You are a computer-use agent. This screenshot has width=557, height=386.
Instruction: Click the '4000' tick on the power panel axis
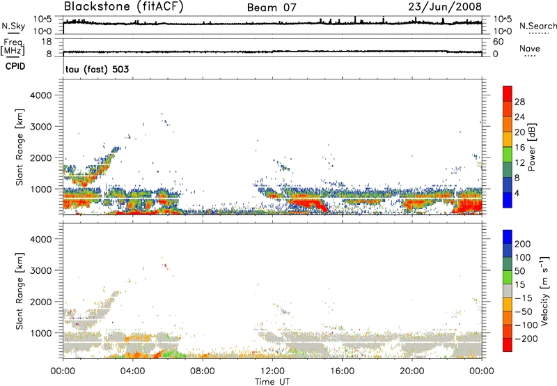pyautogui.click(x=41, y=95)
